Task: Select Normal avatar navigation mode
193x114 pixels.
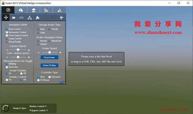Action: (x=42, y=41)
